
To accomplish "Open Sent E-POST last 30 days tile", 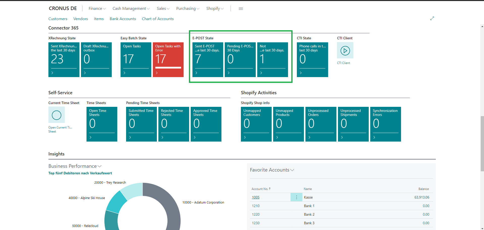I will coord(208,59).
